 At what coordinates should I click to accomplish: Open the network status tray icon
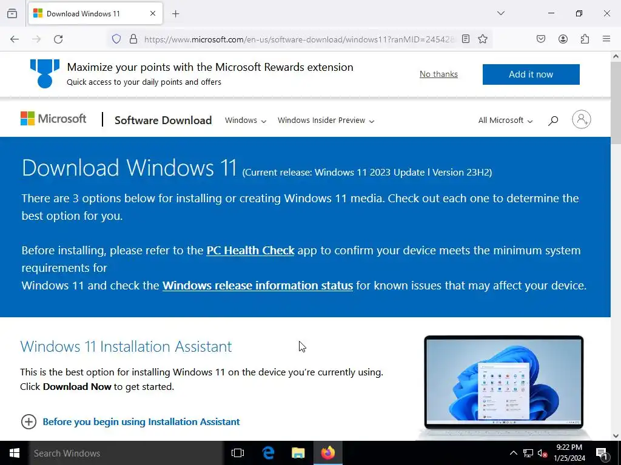pos(528,453)
